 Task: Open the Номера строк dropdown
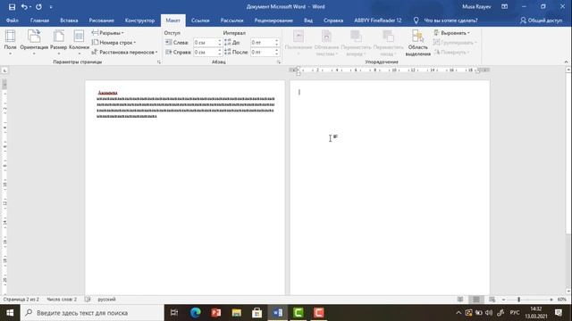tap(114, 43)
